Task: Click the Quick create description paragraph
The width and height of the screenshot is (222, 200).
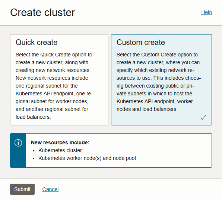Action: click(54, 86)
